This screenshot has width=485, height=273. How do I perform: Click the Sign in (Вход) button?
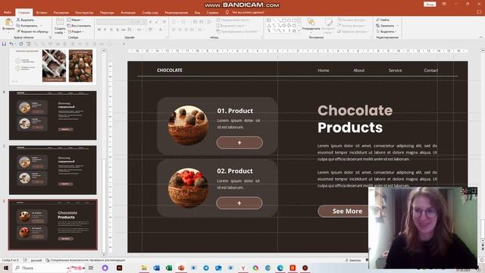430,5
